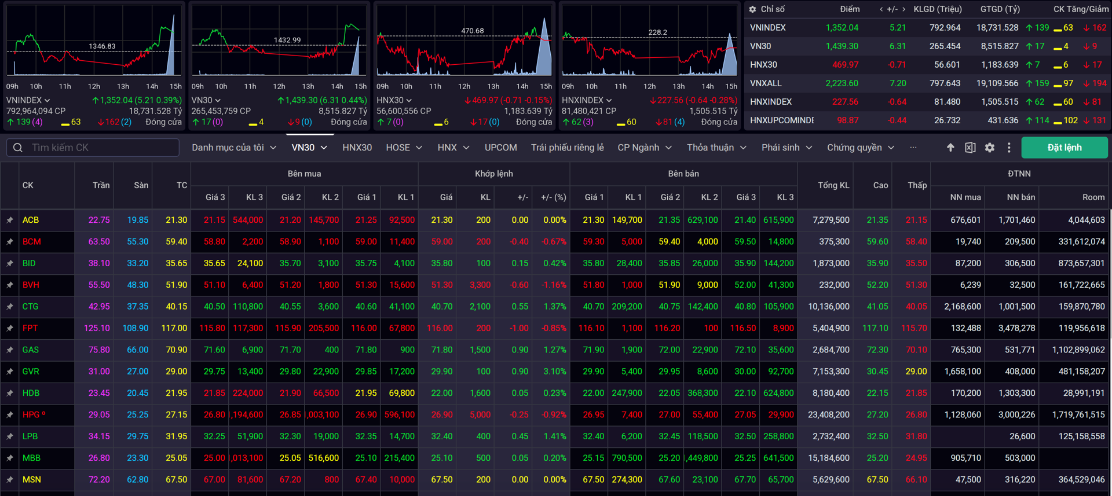Select the VN30 row in index table
1112x496 pixels.
click(x=928, y=46)
